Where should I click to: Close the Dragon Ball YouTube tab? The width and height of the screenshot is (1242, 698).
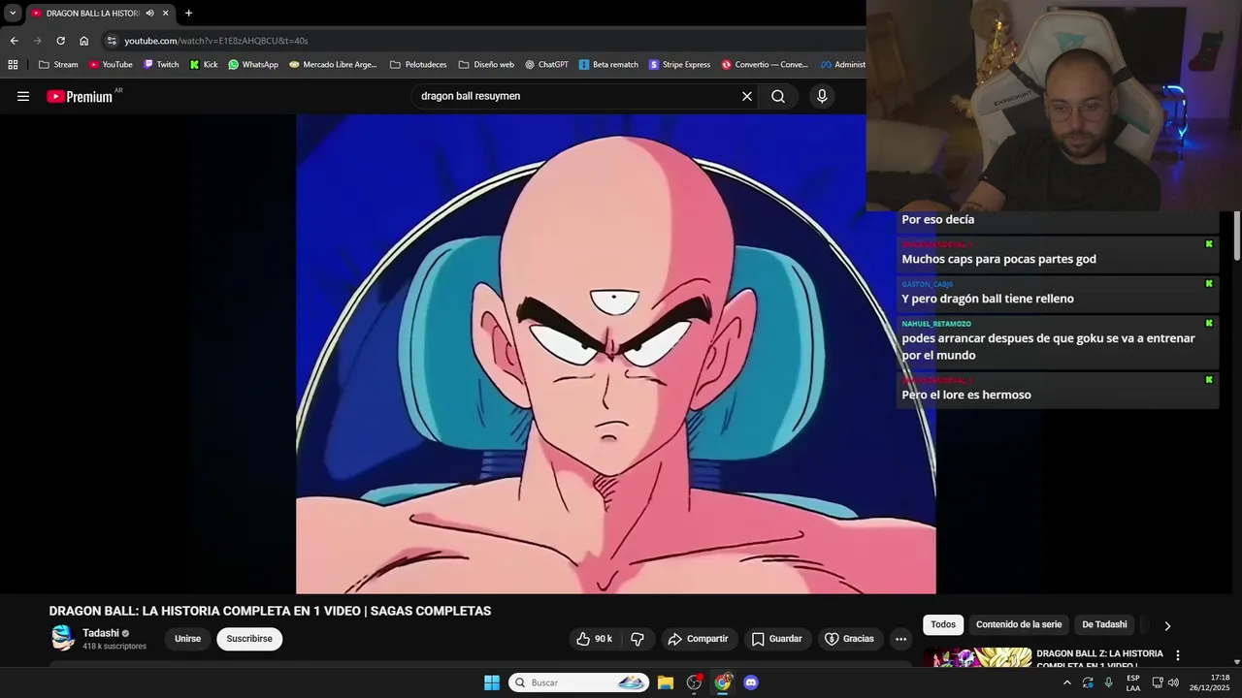[x=165, y=14]
